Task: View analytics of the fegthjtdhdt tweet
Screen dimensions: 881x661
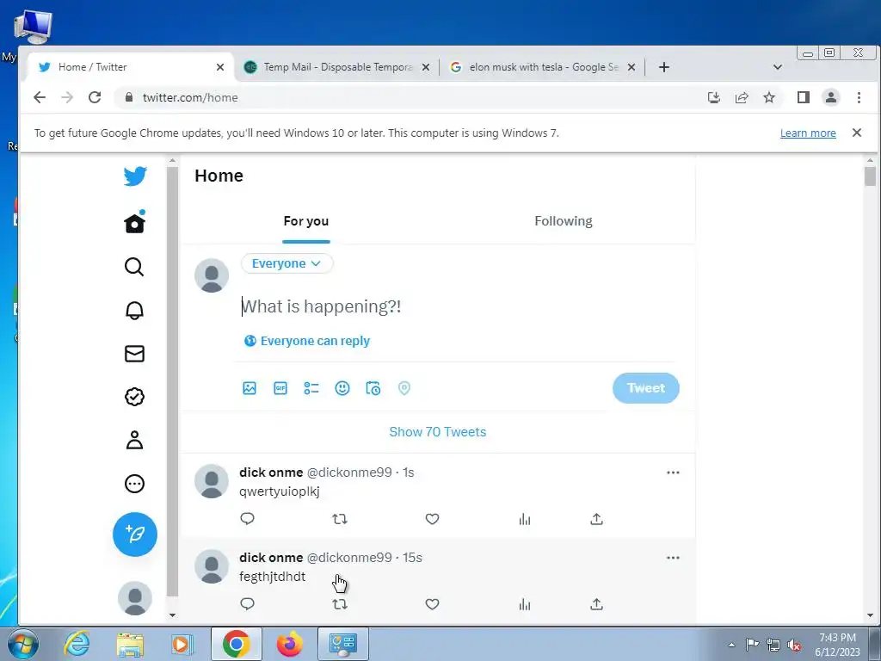Action: [x=525, y=604]
